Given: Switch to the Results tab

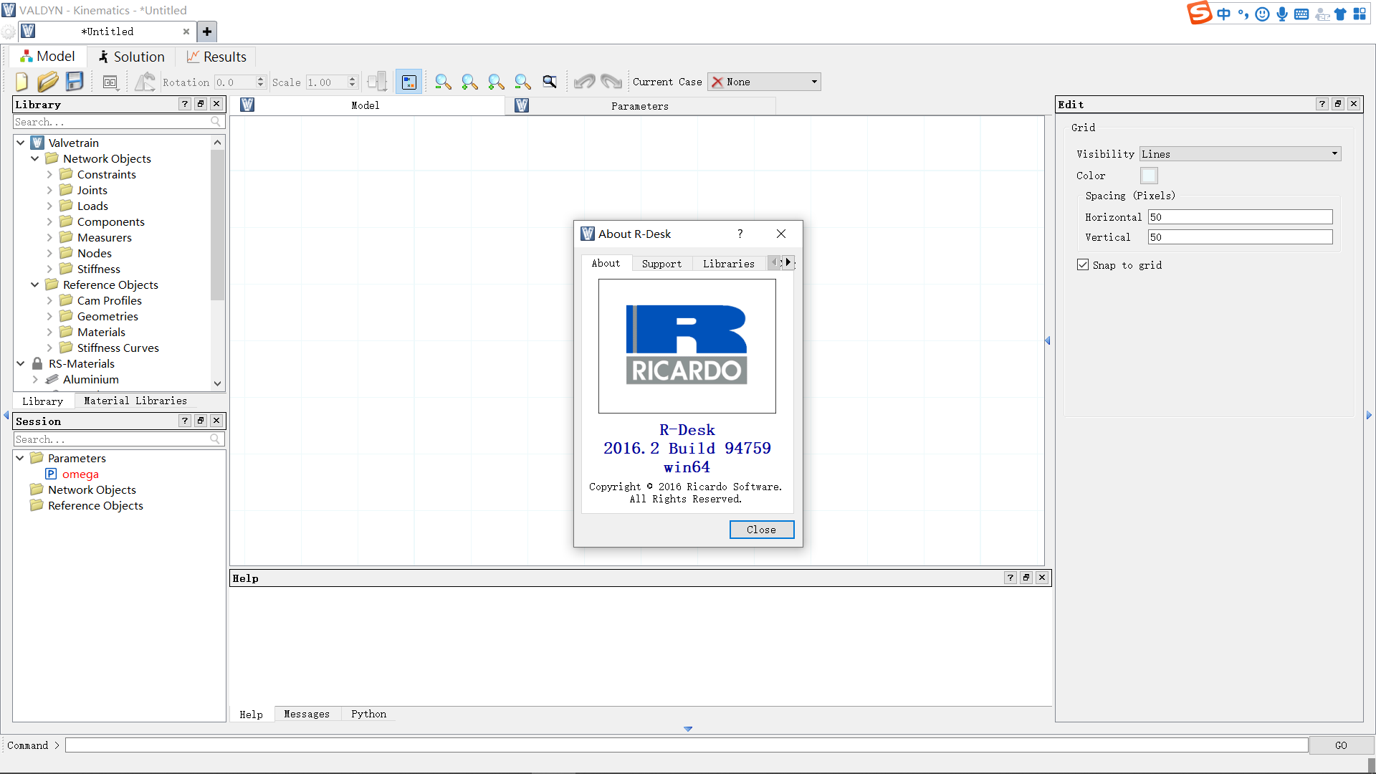Looking at the screenshot, I should pos(216,57).
